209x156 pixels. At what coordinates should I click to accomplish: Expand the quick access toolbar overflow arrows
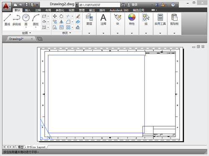(x=37, y=5)
